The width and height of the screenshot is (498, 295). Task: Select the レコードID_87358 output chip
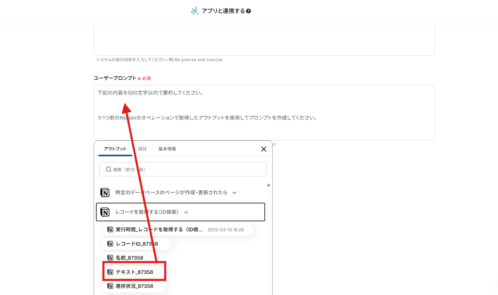click(x=137, y=244)
